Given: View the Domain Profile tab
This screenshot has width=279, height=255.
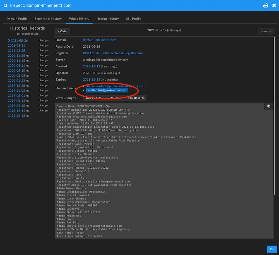Looking at the screenshot, I should [17, 19].
